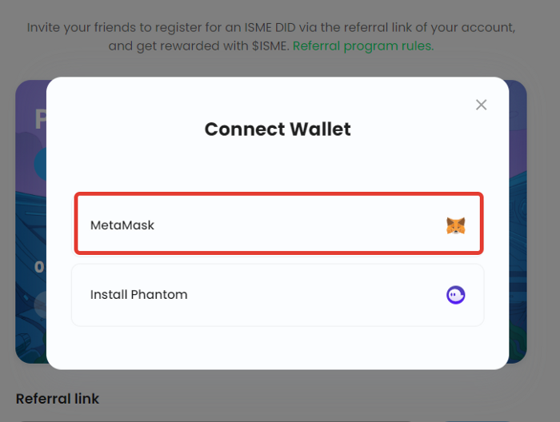Choose the Install Phantom option

point(278,295)
